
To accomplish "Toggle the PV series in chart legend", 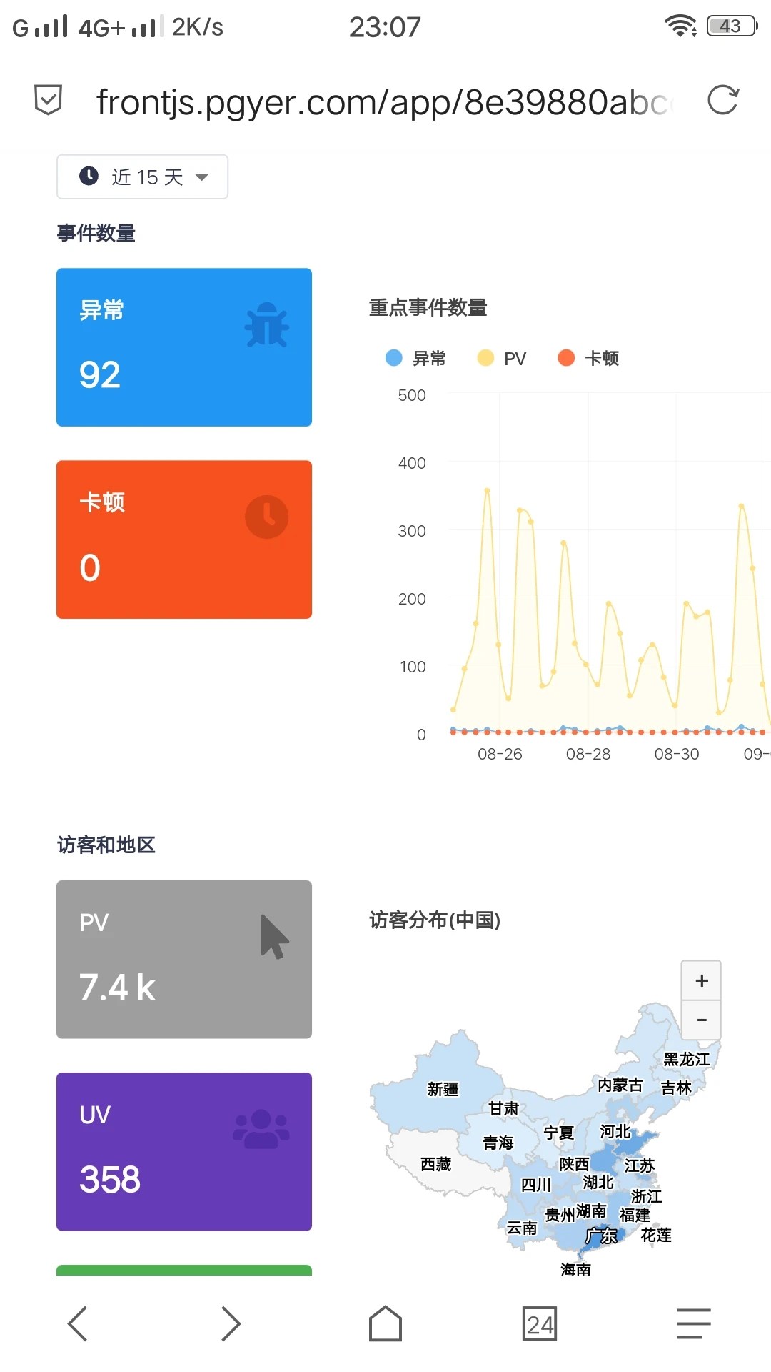I will [x=502, y=358].
